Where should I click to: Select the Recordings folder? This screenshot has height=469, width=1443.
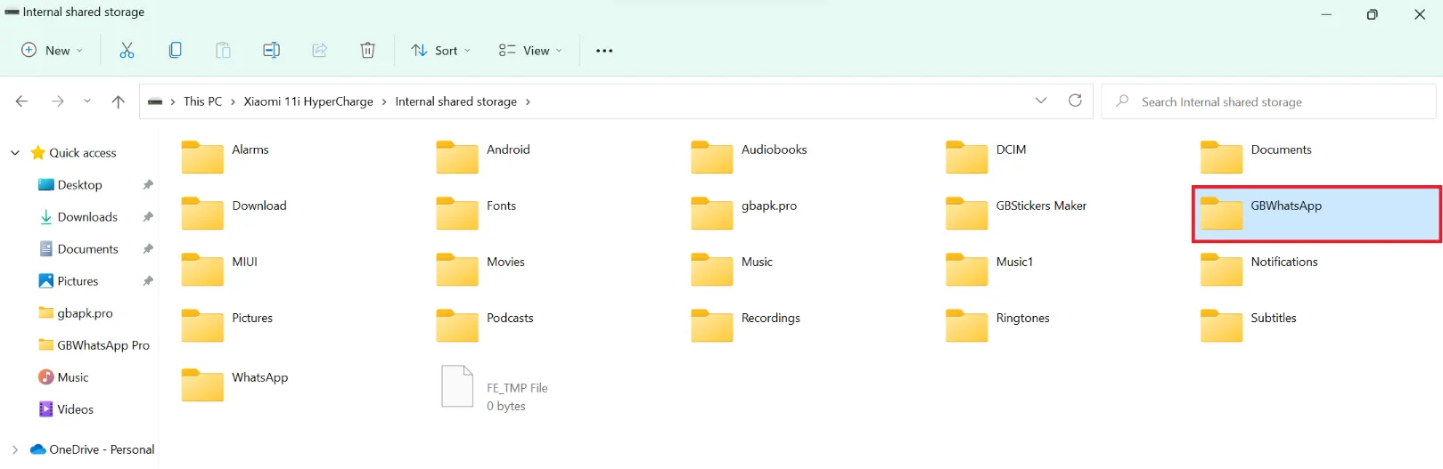pyautogui.click(x=745, y=326)
